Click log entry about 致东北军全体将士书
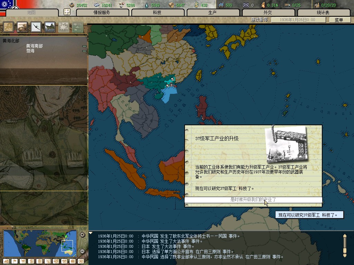Screen dimensions: 354x265 (x=169, y=236)
